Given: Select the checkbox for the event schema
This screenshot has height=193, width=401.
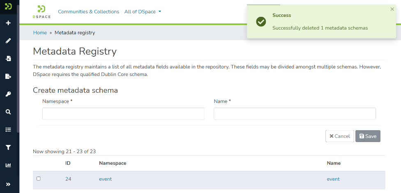Looking at the screenshot, I should pyautogui.click(x=39, y=179).
